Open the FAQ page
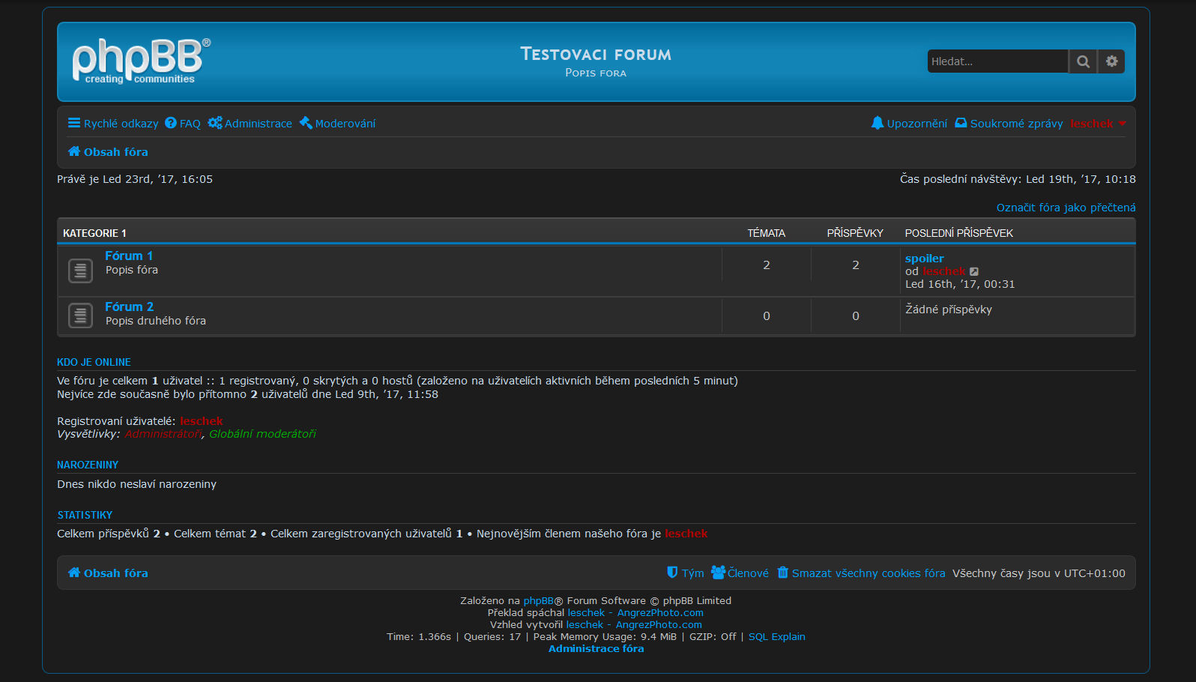Image resolution: width=1196 pixels, height=682 pixels. pyautogui.click(x=190, y=124)
